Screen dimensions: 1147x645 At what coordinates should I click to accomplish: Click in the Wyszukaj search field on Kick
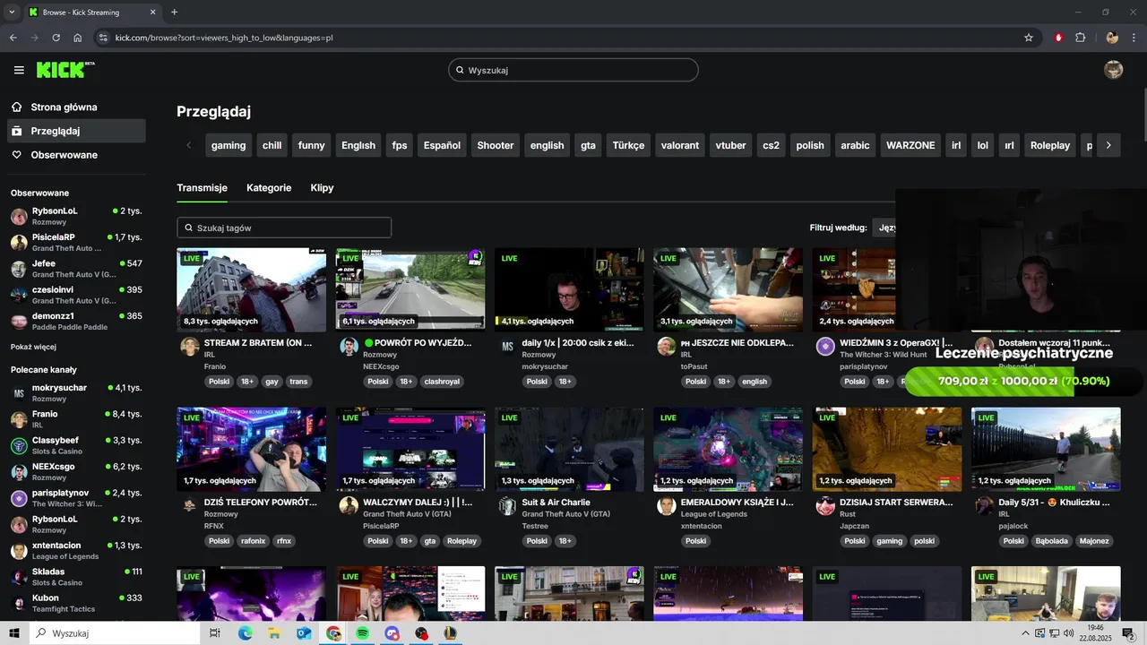[x=573, y=70]
